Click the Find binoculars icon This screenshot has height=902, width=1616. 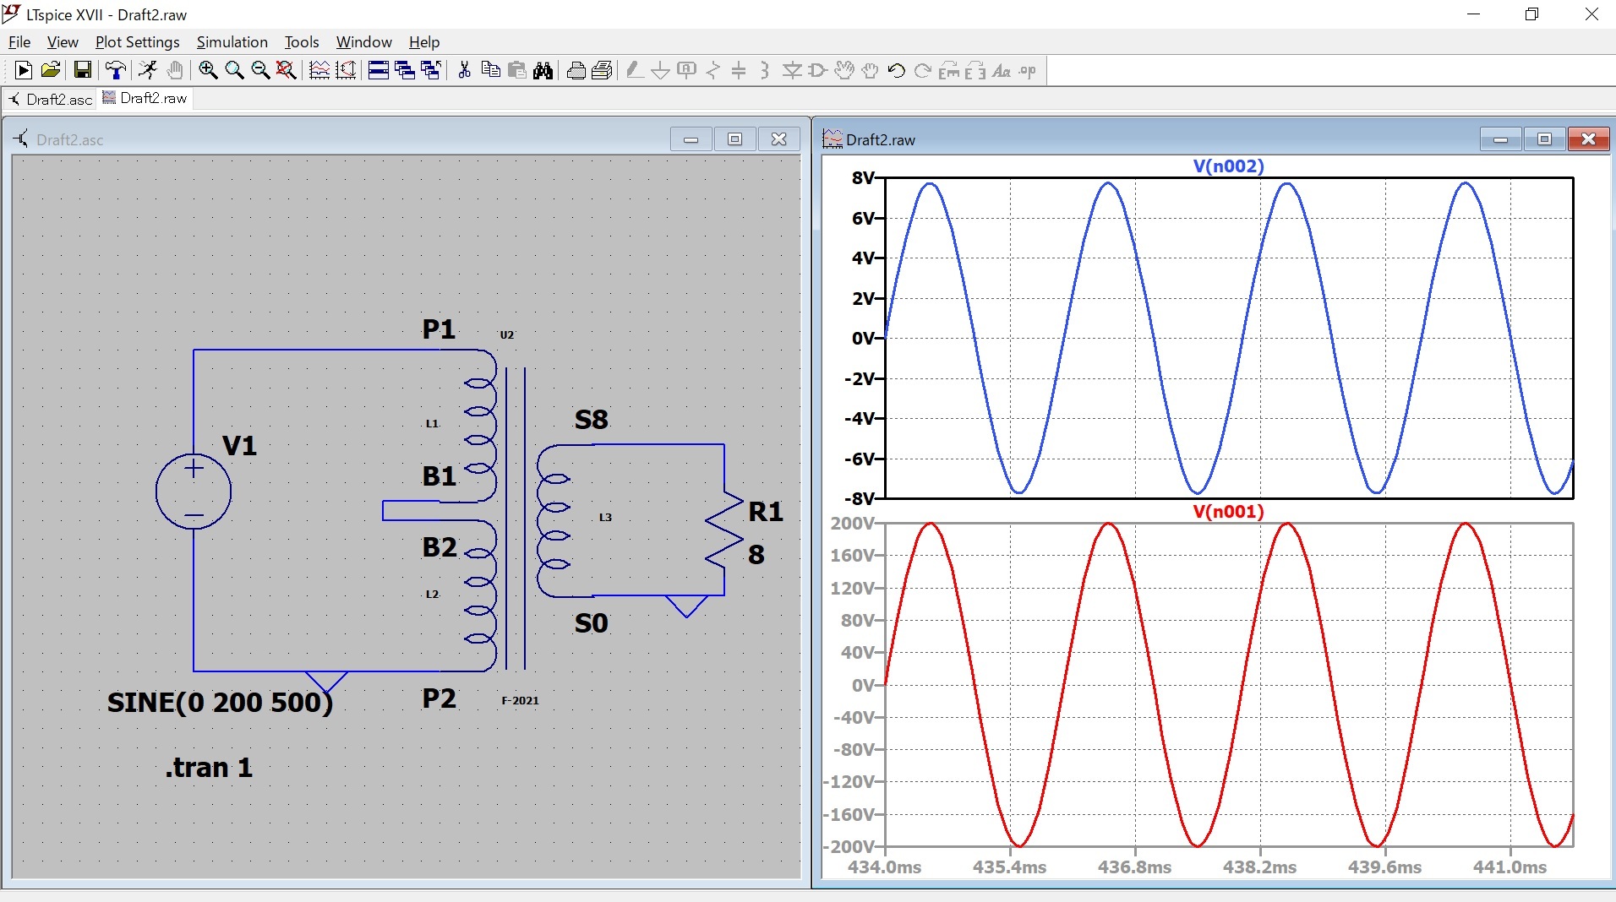(x=543, y=71)
